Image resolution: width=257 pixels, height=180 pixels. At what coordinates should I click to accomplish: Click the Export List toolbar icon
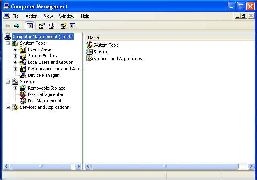(x=51, y=26)
